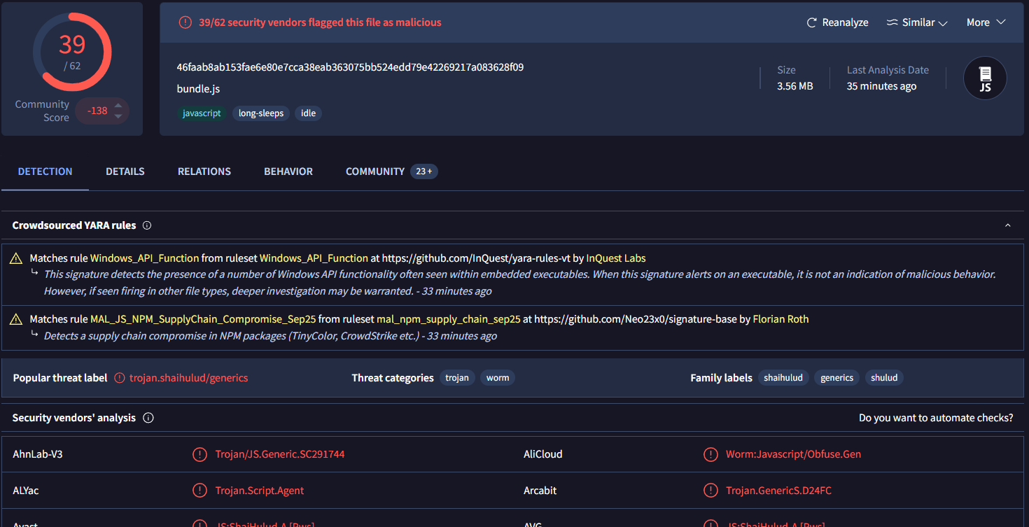Vote down the community score
Viewport: 1029px width, 527px height.
pyautogui.click(x=118, y=115)
